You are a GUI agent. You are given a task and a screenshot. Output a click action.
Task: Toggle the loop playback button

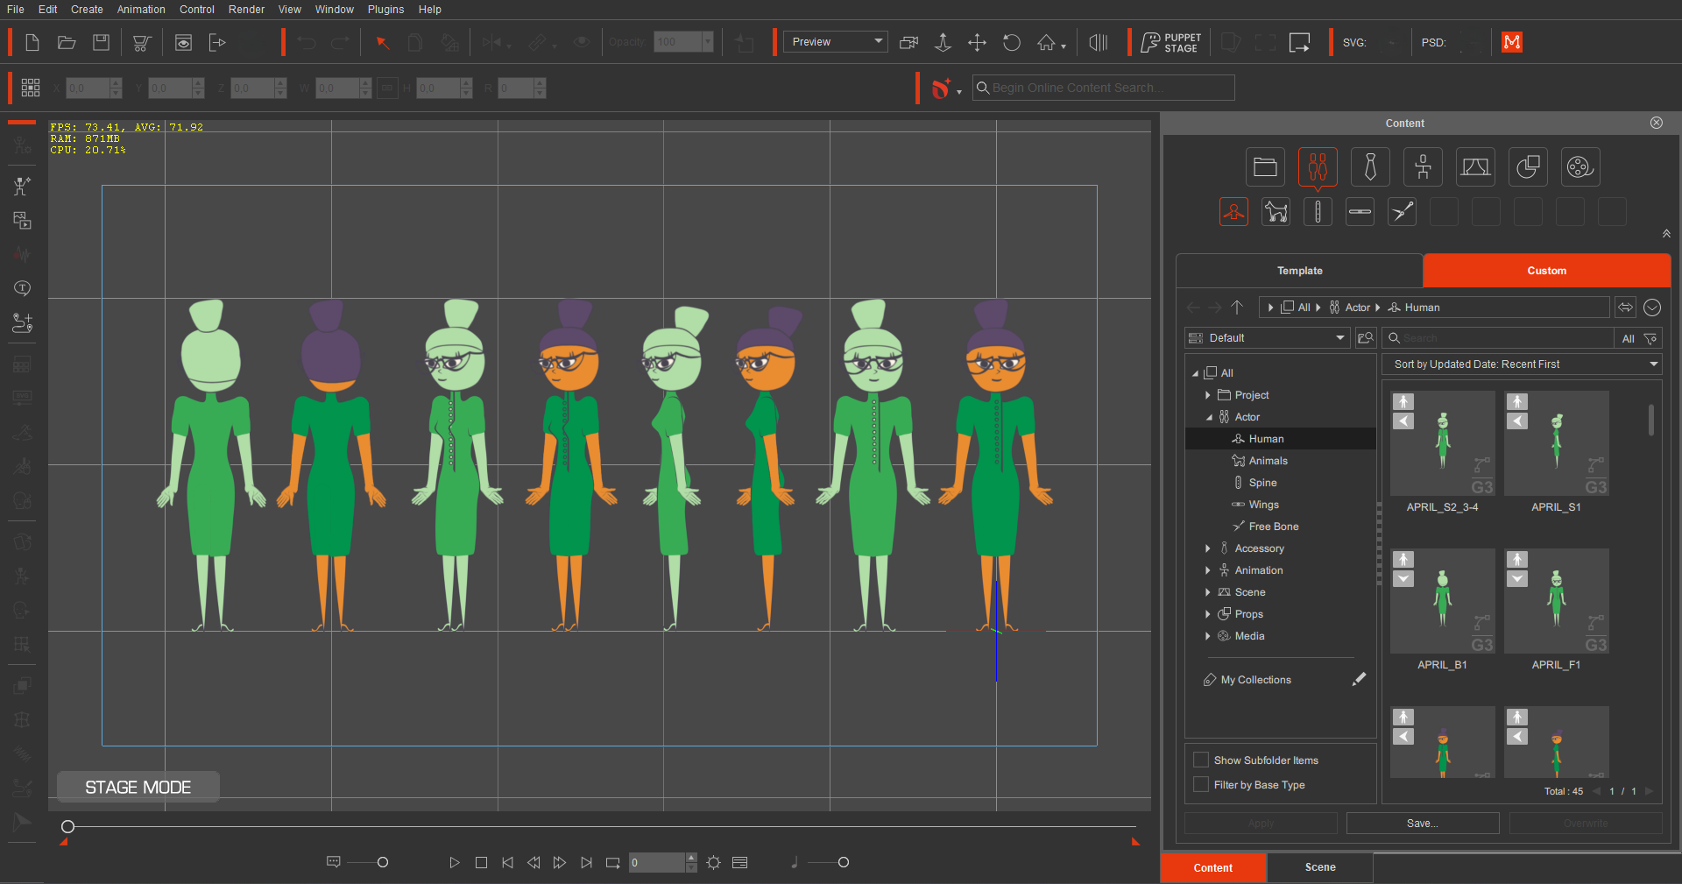[x=612, y=863]
